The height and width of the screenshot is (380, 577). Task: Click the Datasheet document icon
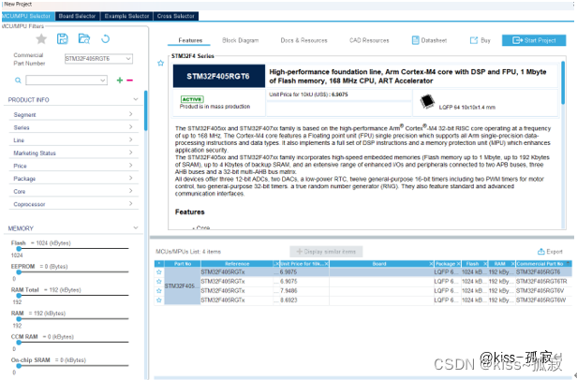(415, 40)
